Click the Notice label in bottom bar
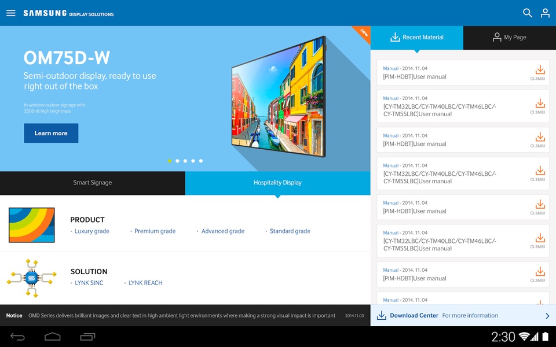Viewport: 556px width, 347px height. point(14,316)
